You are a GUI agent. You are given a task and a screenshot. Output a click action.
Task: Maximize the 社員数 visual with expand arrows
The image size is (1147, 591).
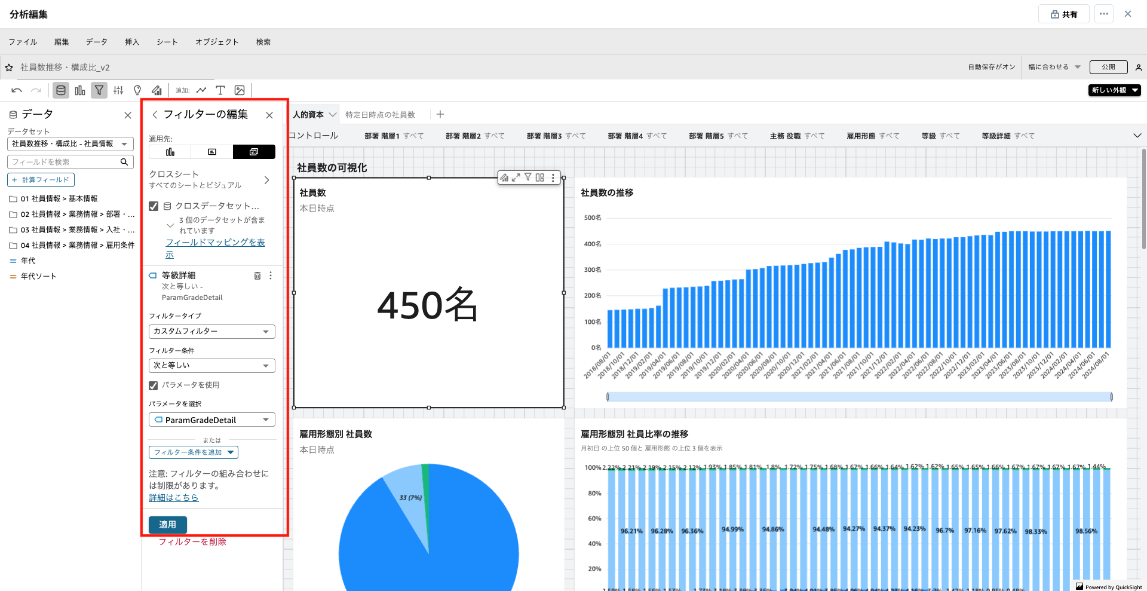(516, 177)
